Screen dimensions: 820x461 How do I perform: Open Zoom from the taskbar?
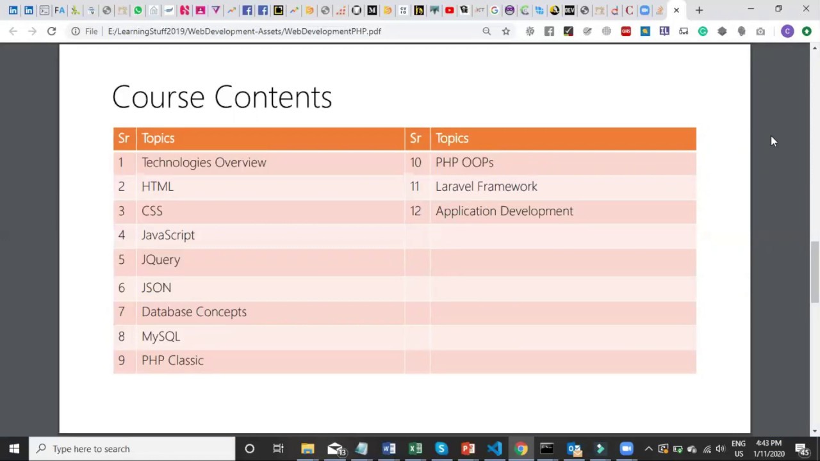[x=626, y=449]
